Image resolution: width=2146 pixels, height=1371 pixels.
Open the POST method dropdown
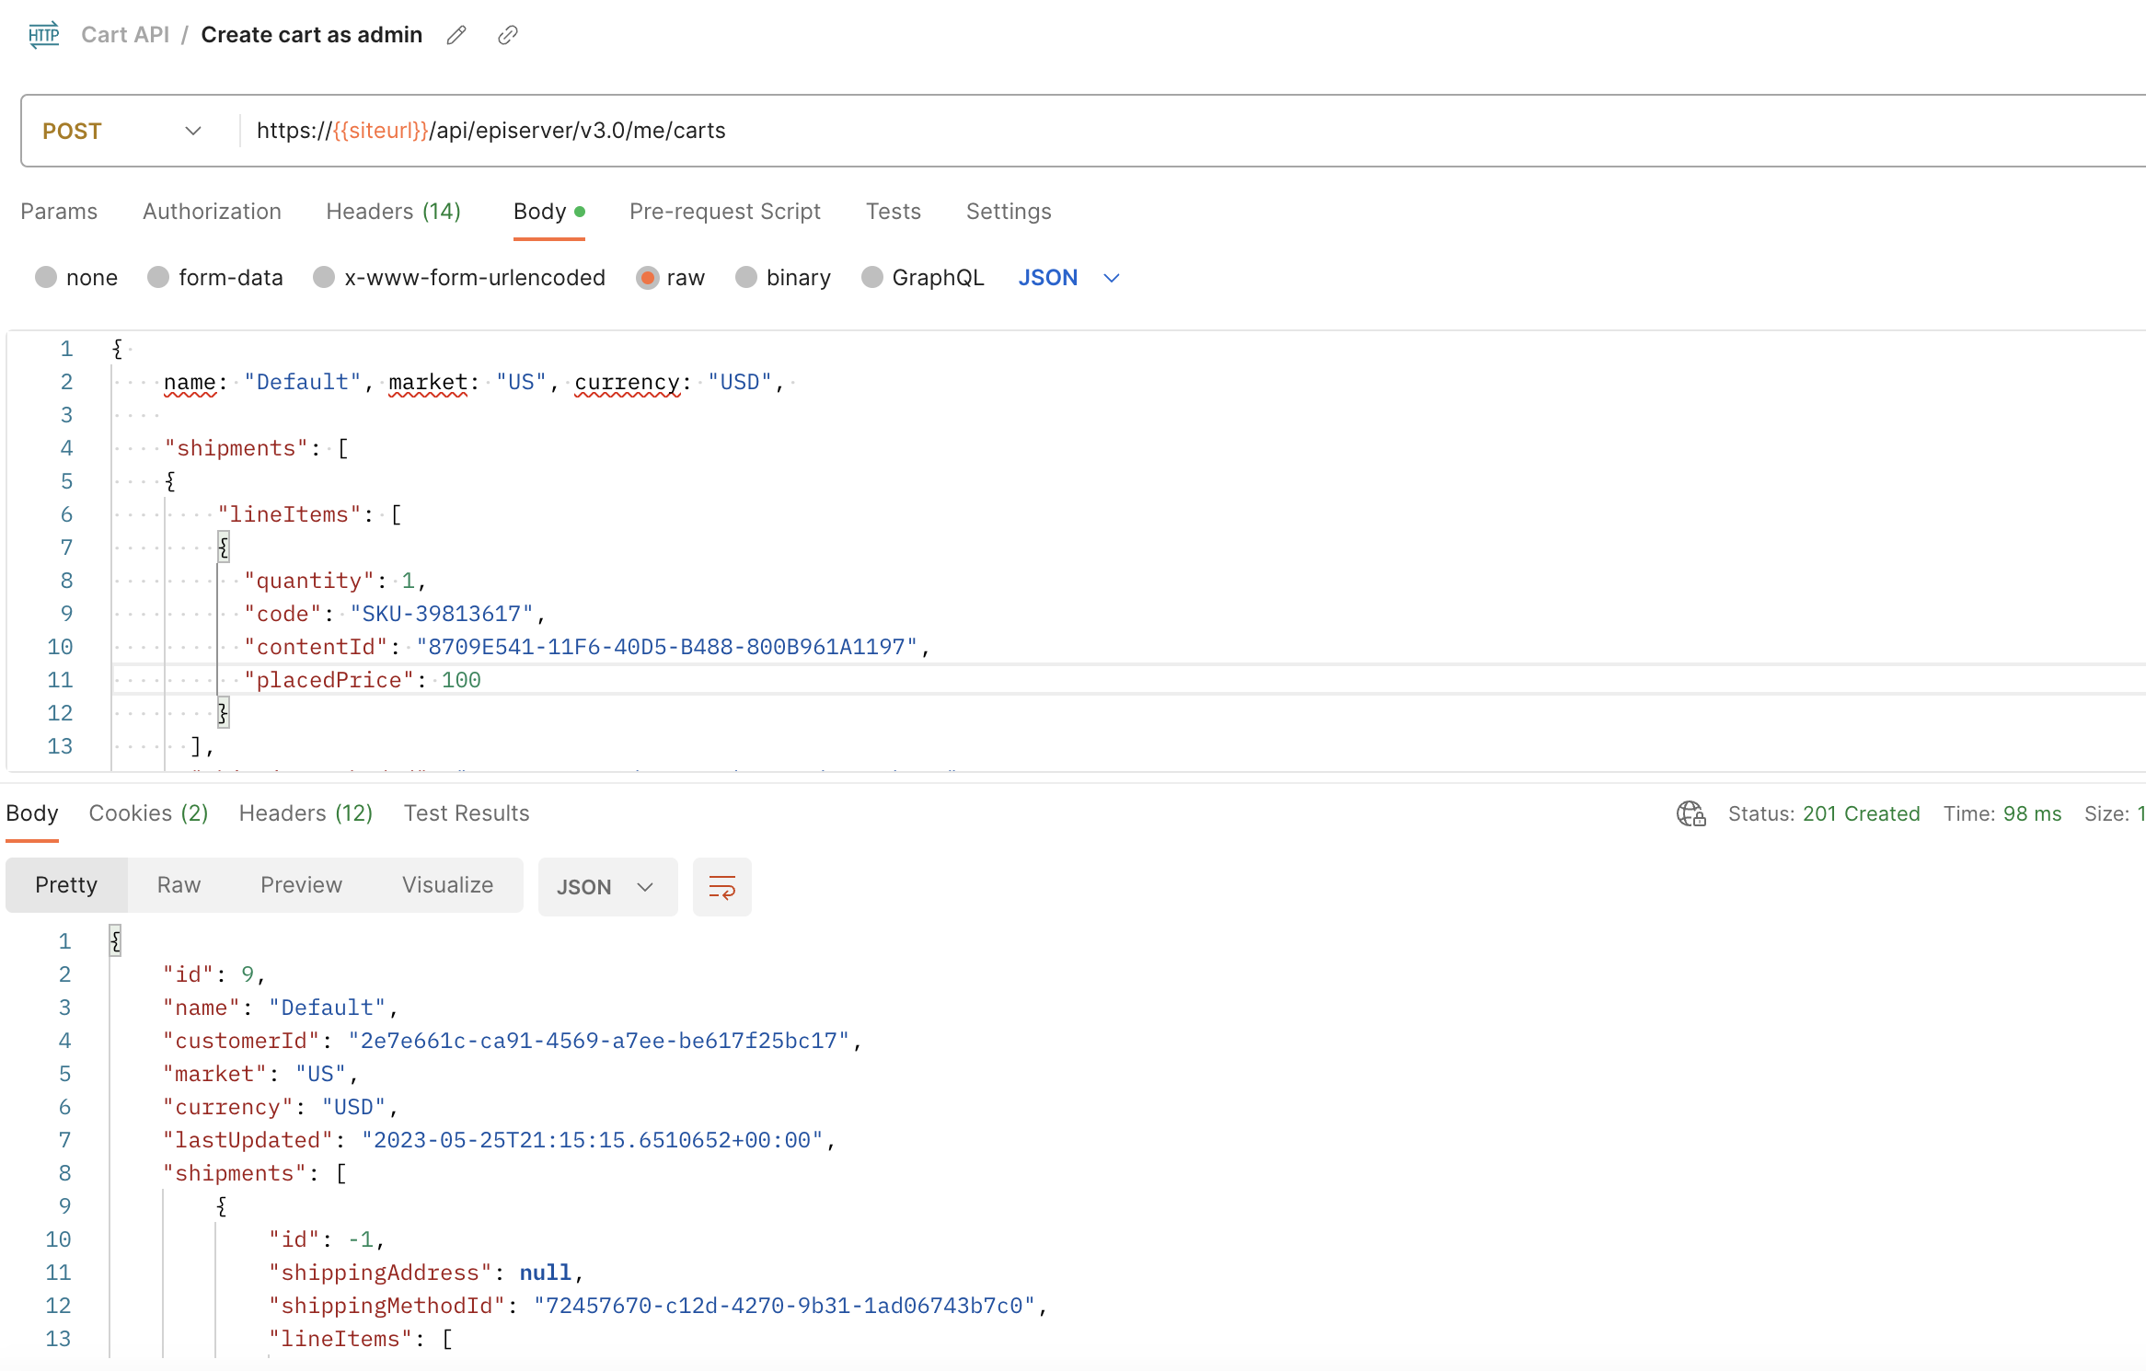121,131
